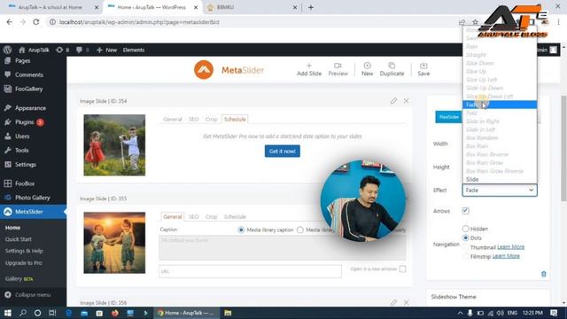The image size is (567, 319).
Task: Open the WordPress logo menu
Action: (x=7, y=50)
